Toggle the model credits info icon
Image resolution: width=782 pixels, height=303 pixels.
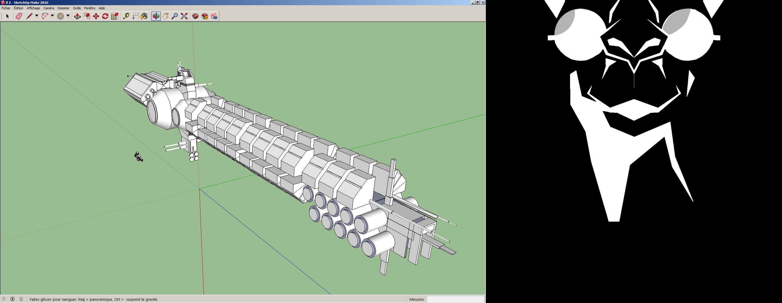point(12,299)
